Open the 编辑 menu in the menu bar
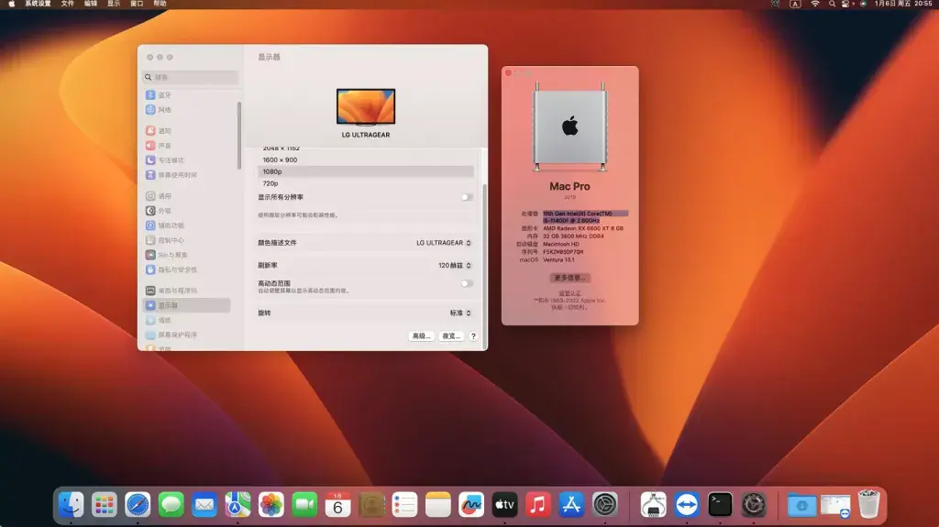Viewport: 939px width, 527px height. 91,4
